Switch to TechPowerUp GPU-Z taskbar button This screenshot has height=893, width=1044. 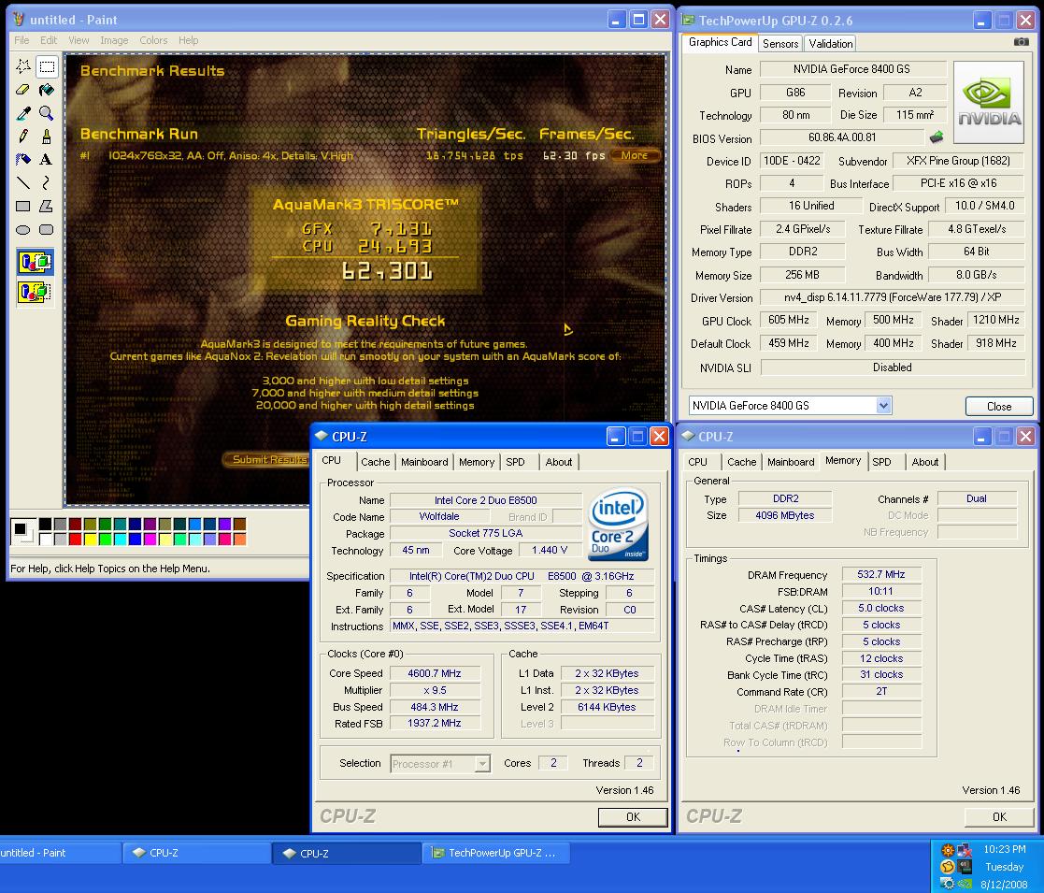(495, 853)
